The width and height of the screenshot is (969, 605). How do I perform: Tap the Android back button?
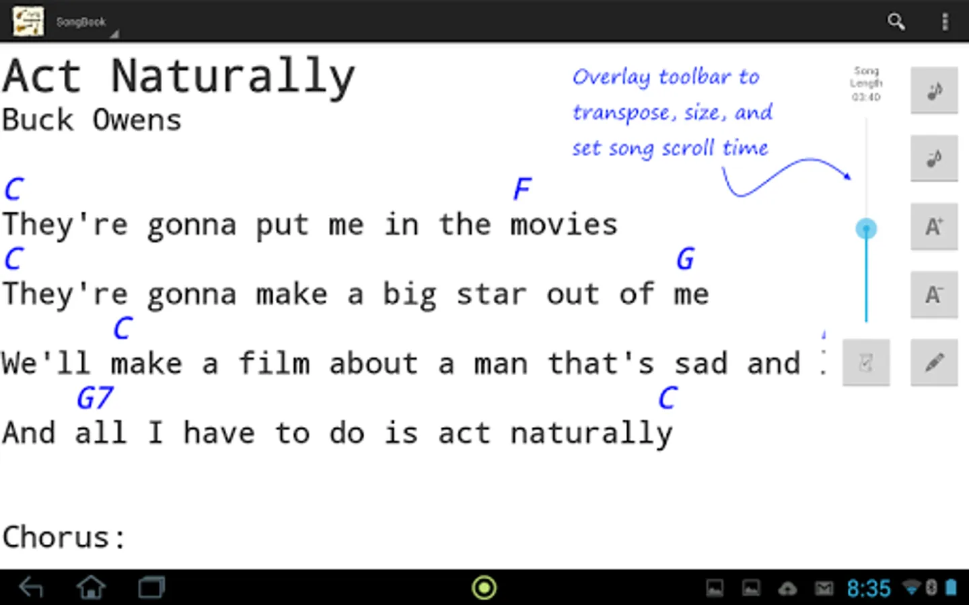pyautogui.click(x=31, y=588)
